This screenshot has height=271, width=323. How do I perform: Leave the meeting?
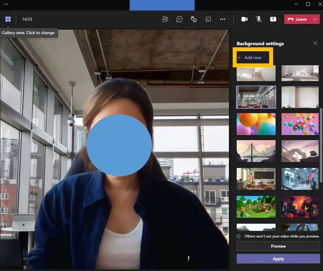tap(297, 19)
